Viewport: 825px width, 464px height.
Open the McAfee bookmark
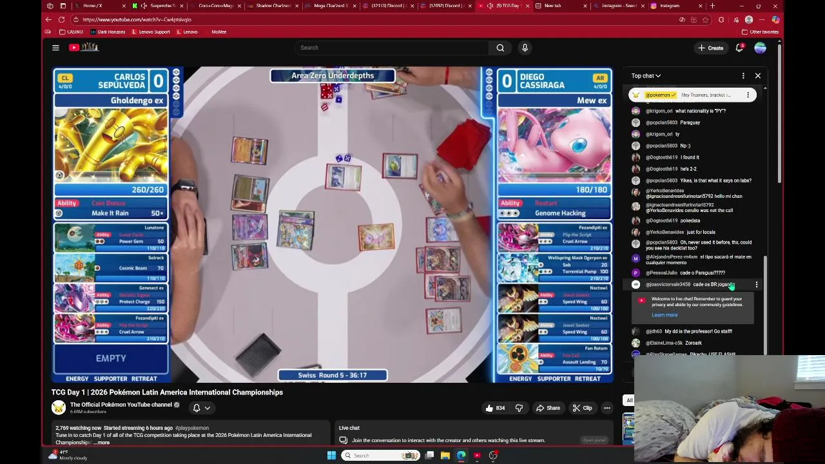coord(218,32)
